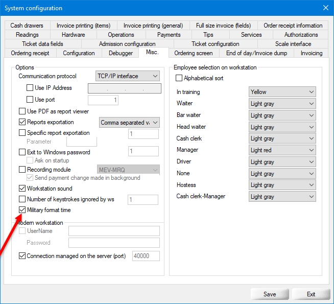Expand the Reports exportation format dropdown
The height and width of the screenshot is (304, 334).
(x=129, y=123)
